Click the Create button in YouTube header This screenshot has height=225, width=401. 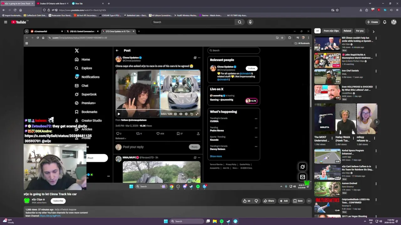point(372,22)
